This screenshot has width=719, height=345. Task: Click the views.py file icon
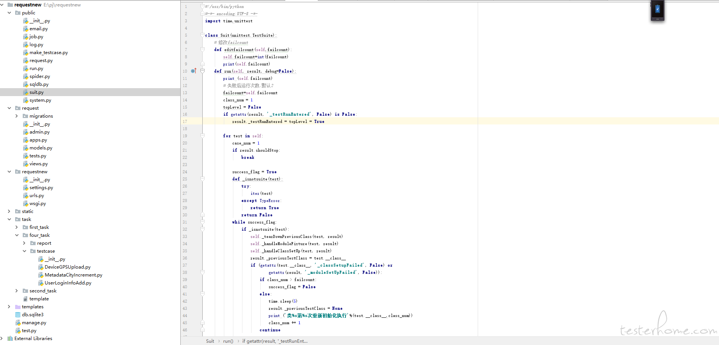click(x=25, y=164)
